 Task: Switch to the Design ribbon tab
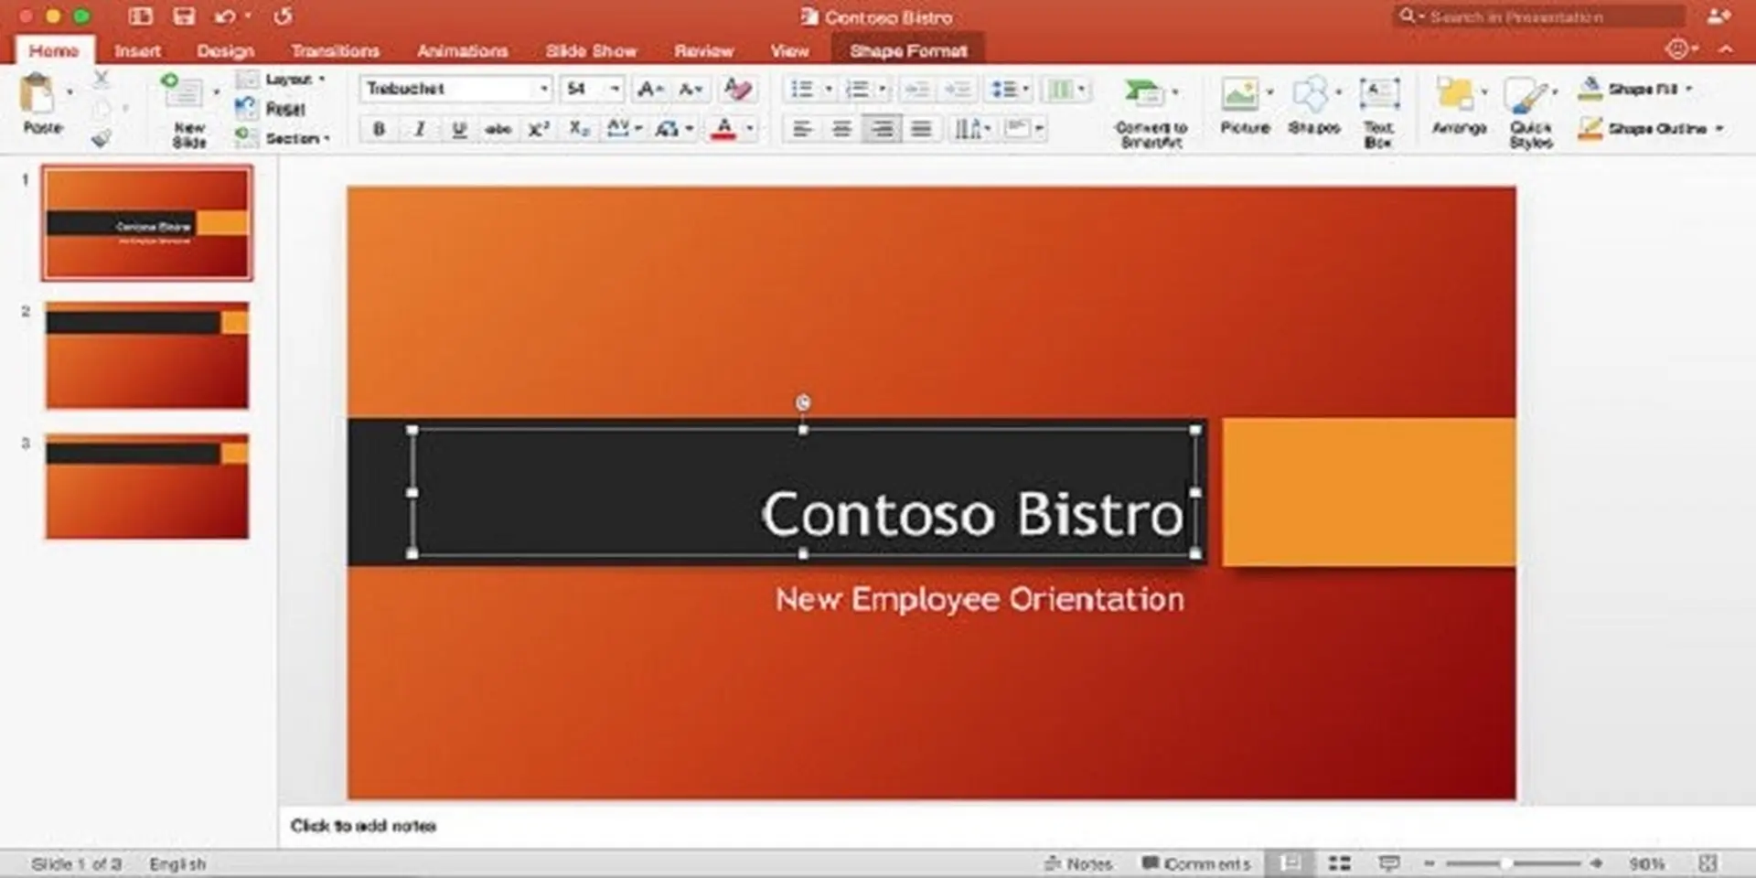tap(225, 51)
